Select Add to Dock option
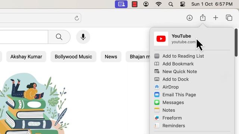This screenshot has width=239, height=134. (x=192, y=79)
